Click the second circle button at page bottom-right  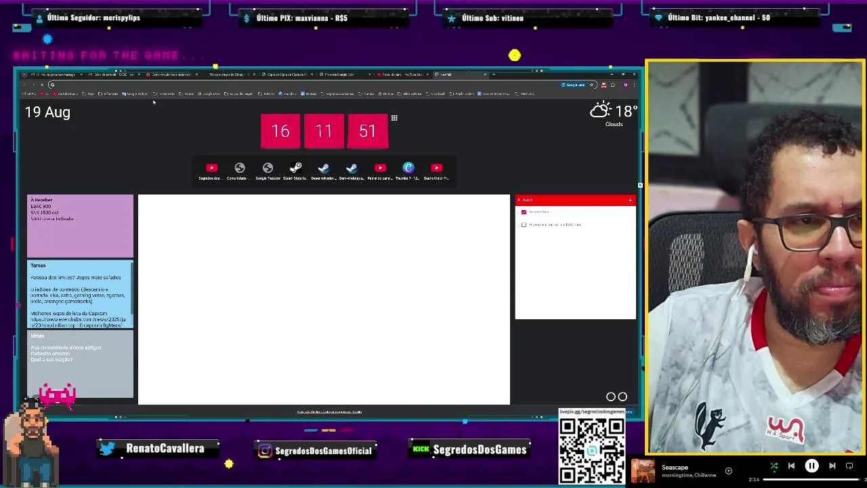click(x=622, y=397)
